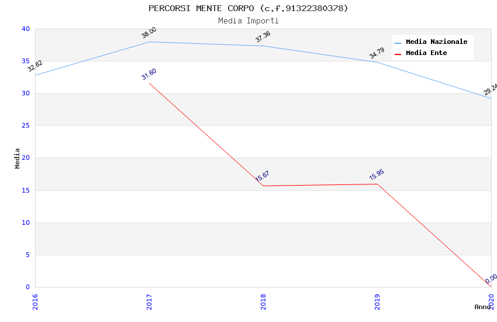Click the 31.60 Media Ente data label
The image size is (497, 322).
(149, 74)
